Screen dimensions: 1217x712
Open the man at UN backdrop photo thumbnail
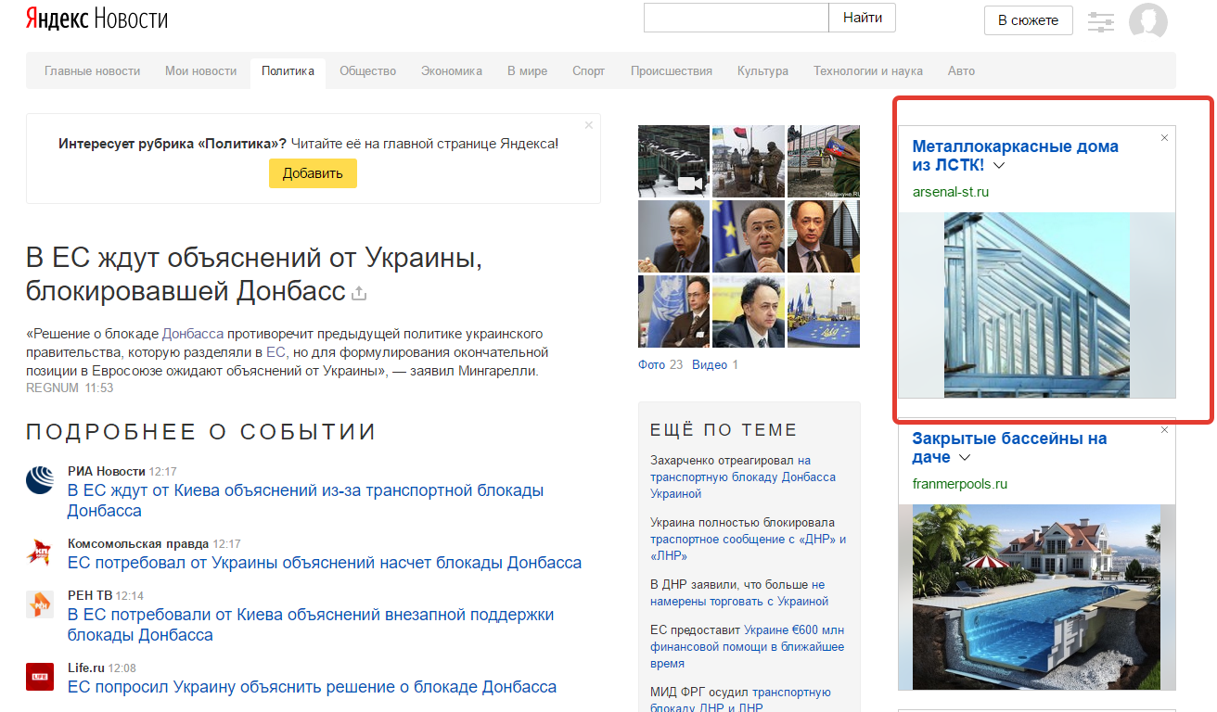tap(673, 311)
